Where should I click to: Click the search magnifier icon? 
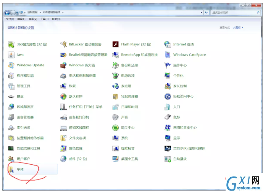[x=258, y=13]
